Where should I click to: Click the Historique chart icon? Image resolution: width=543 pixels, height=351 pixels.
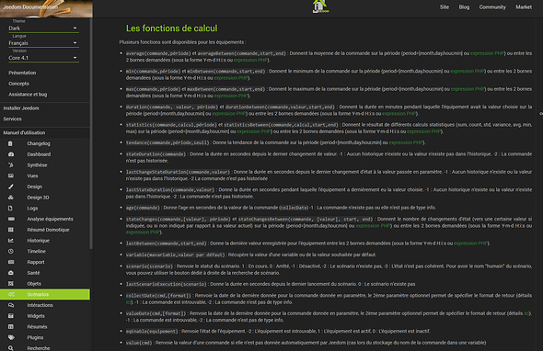pos(11,241)
